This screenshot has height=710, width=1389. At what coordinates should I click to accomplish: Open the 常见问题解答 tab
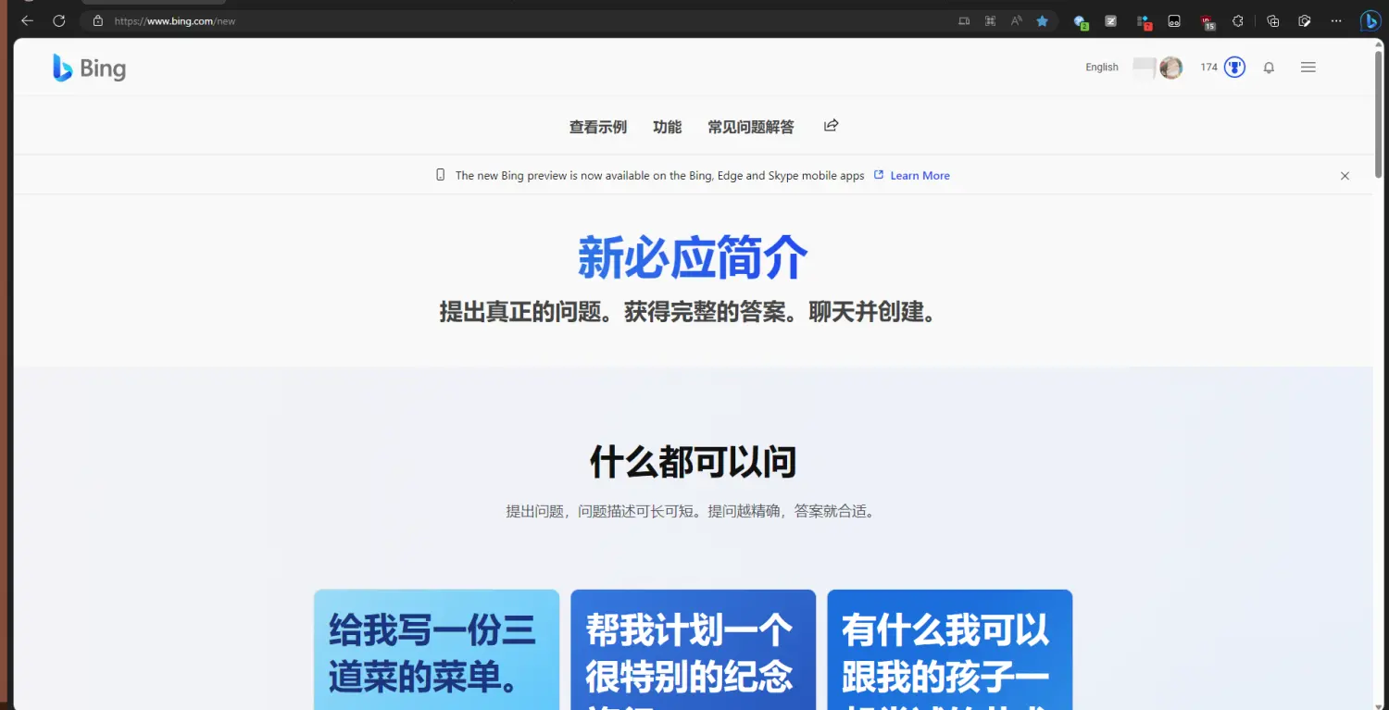(750, 127)
